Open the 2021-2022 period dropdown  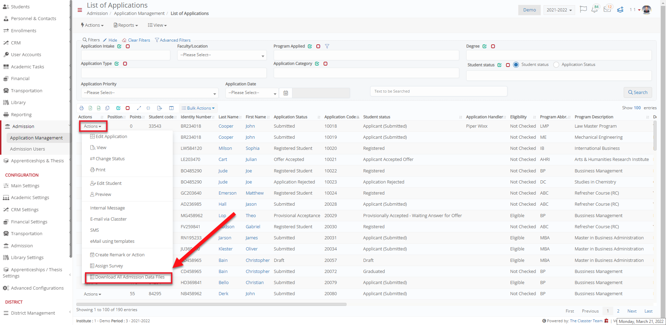tap(559, 10)
